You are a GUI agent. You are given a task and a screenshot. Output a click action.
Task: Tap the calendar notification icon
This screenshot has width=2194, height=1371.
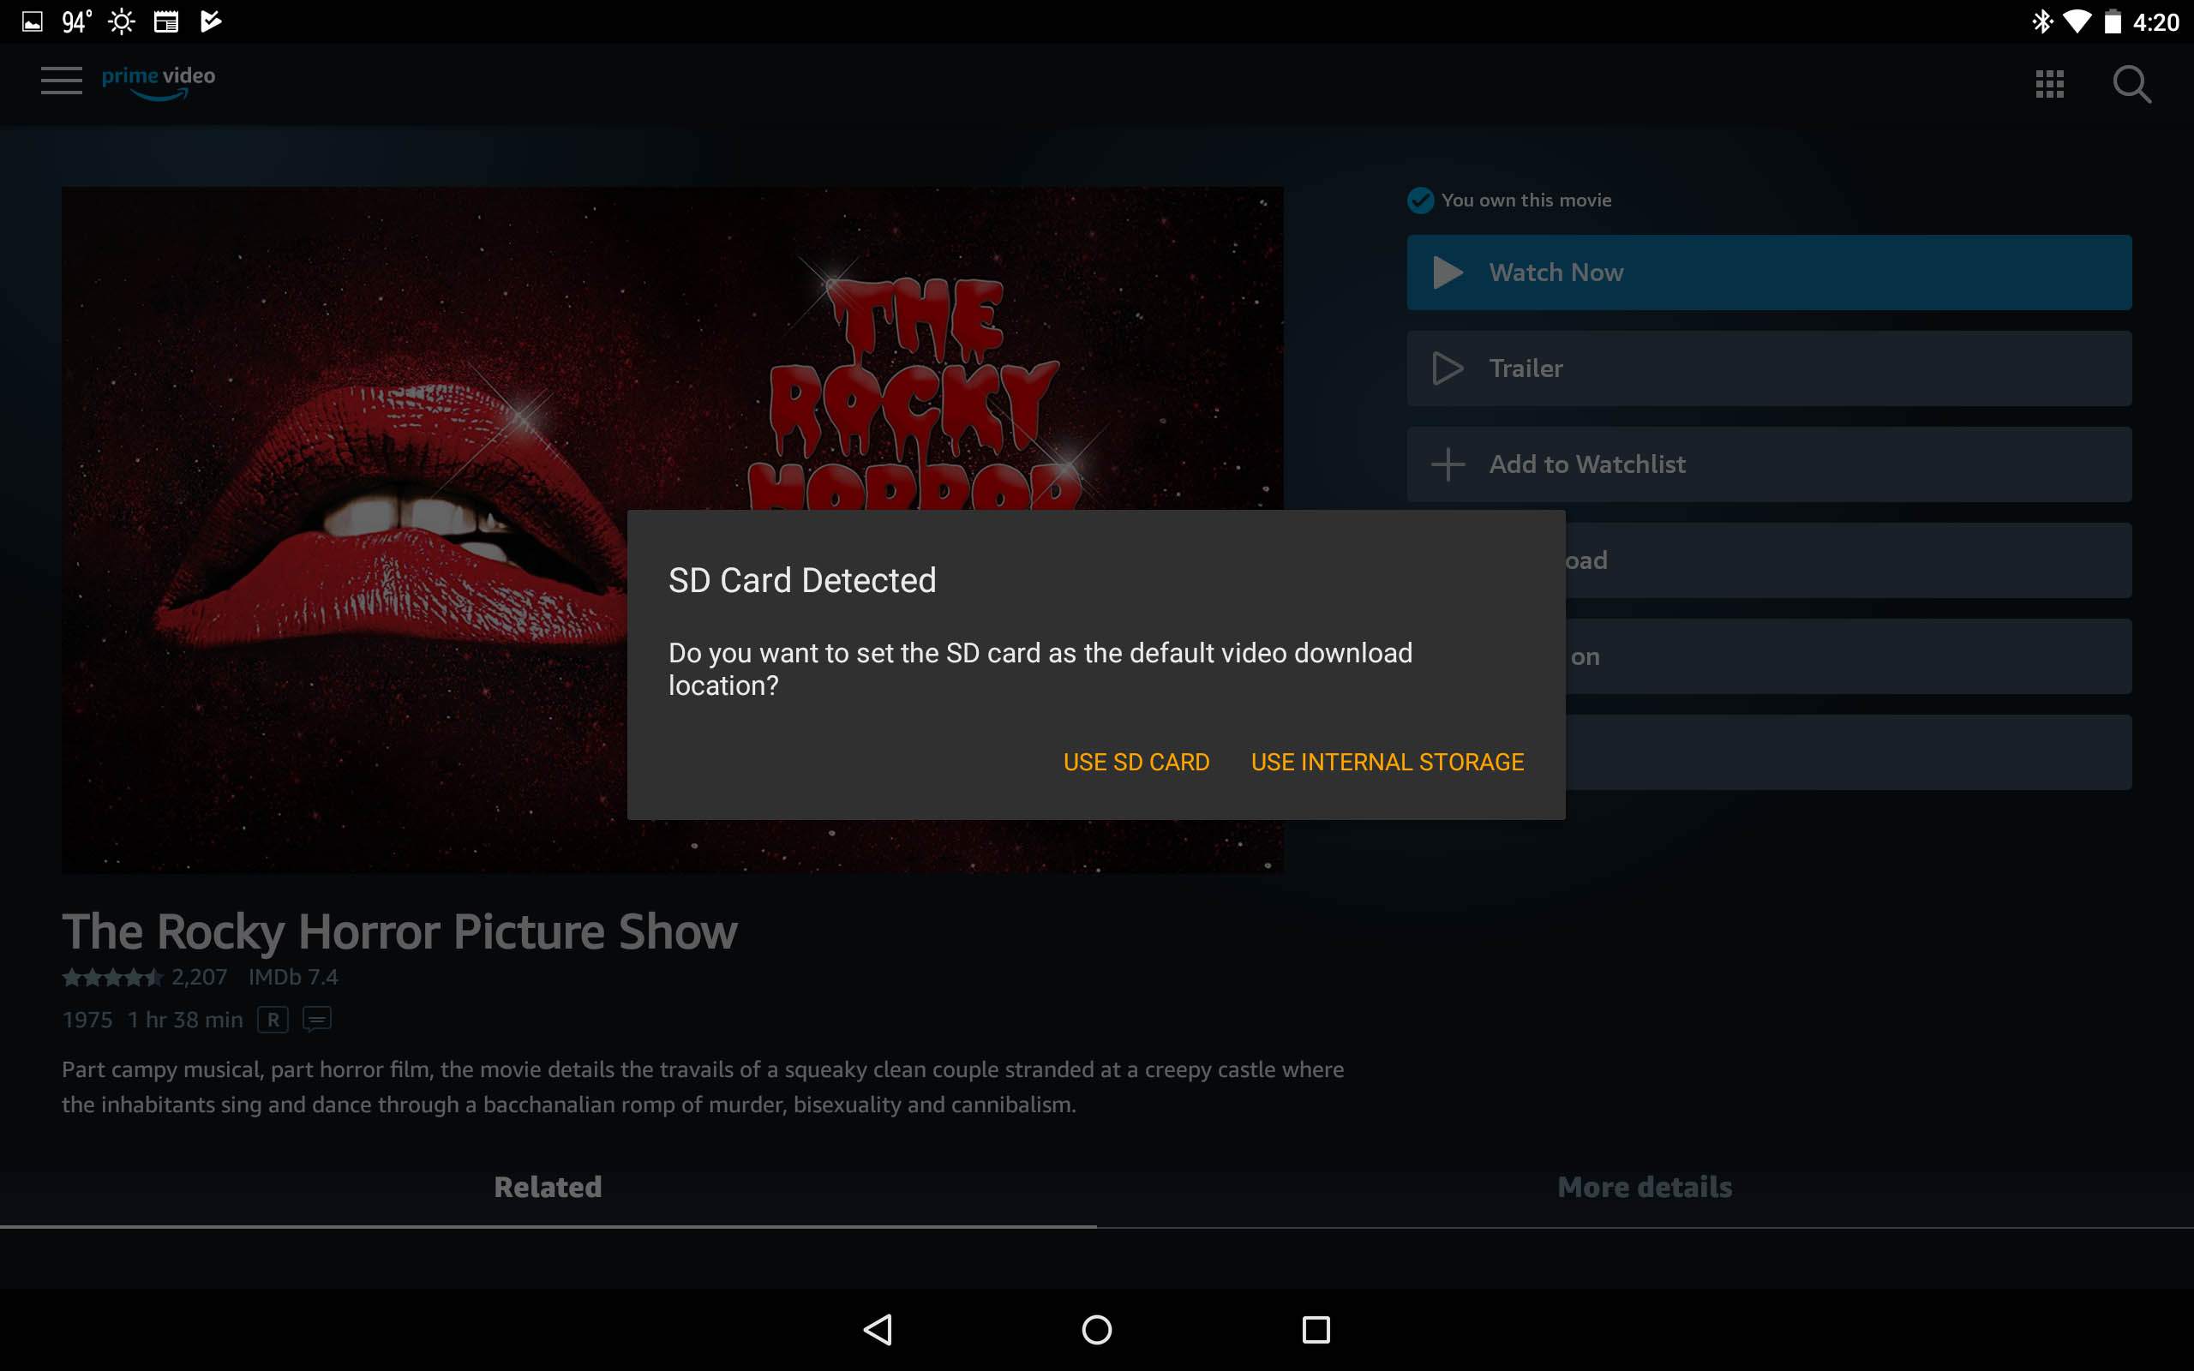point(166,21)
